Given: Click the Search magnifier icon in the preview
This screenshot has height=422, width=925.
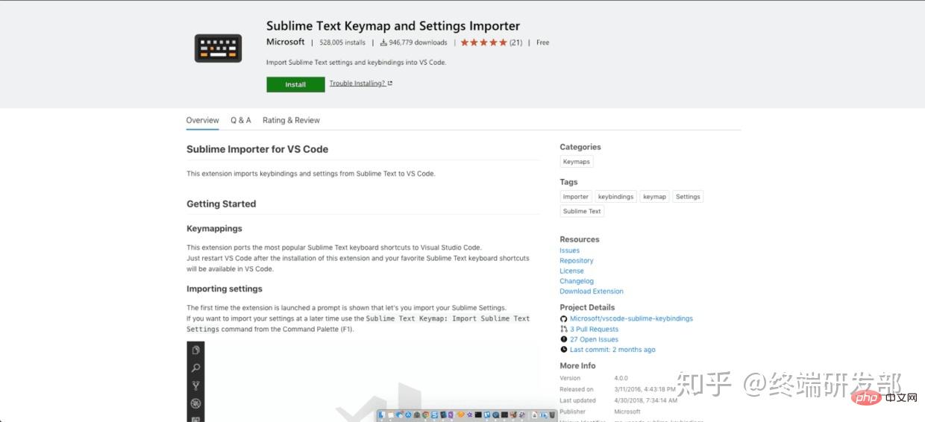Looking at the screenshot, I should tap(195, 368).
